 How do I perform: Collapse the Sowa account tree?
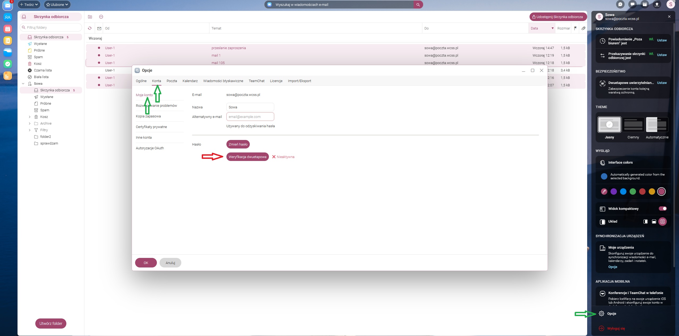pos(23,84)
